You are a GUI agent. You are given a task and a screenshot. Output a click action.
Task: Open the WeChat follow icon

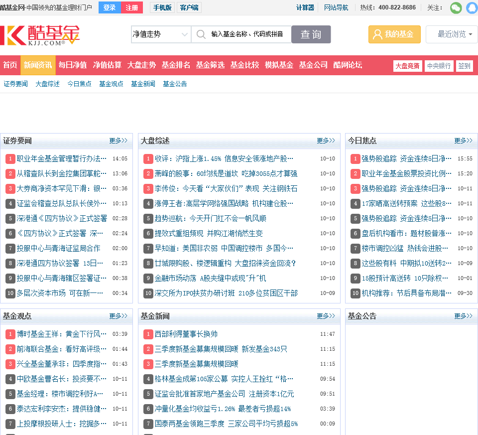pyautogui.click(x=456, y=7)
